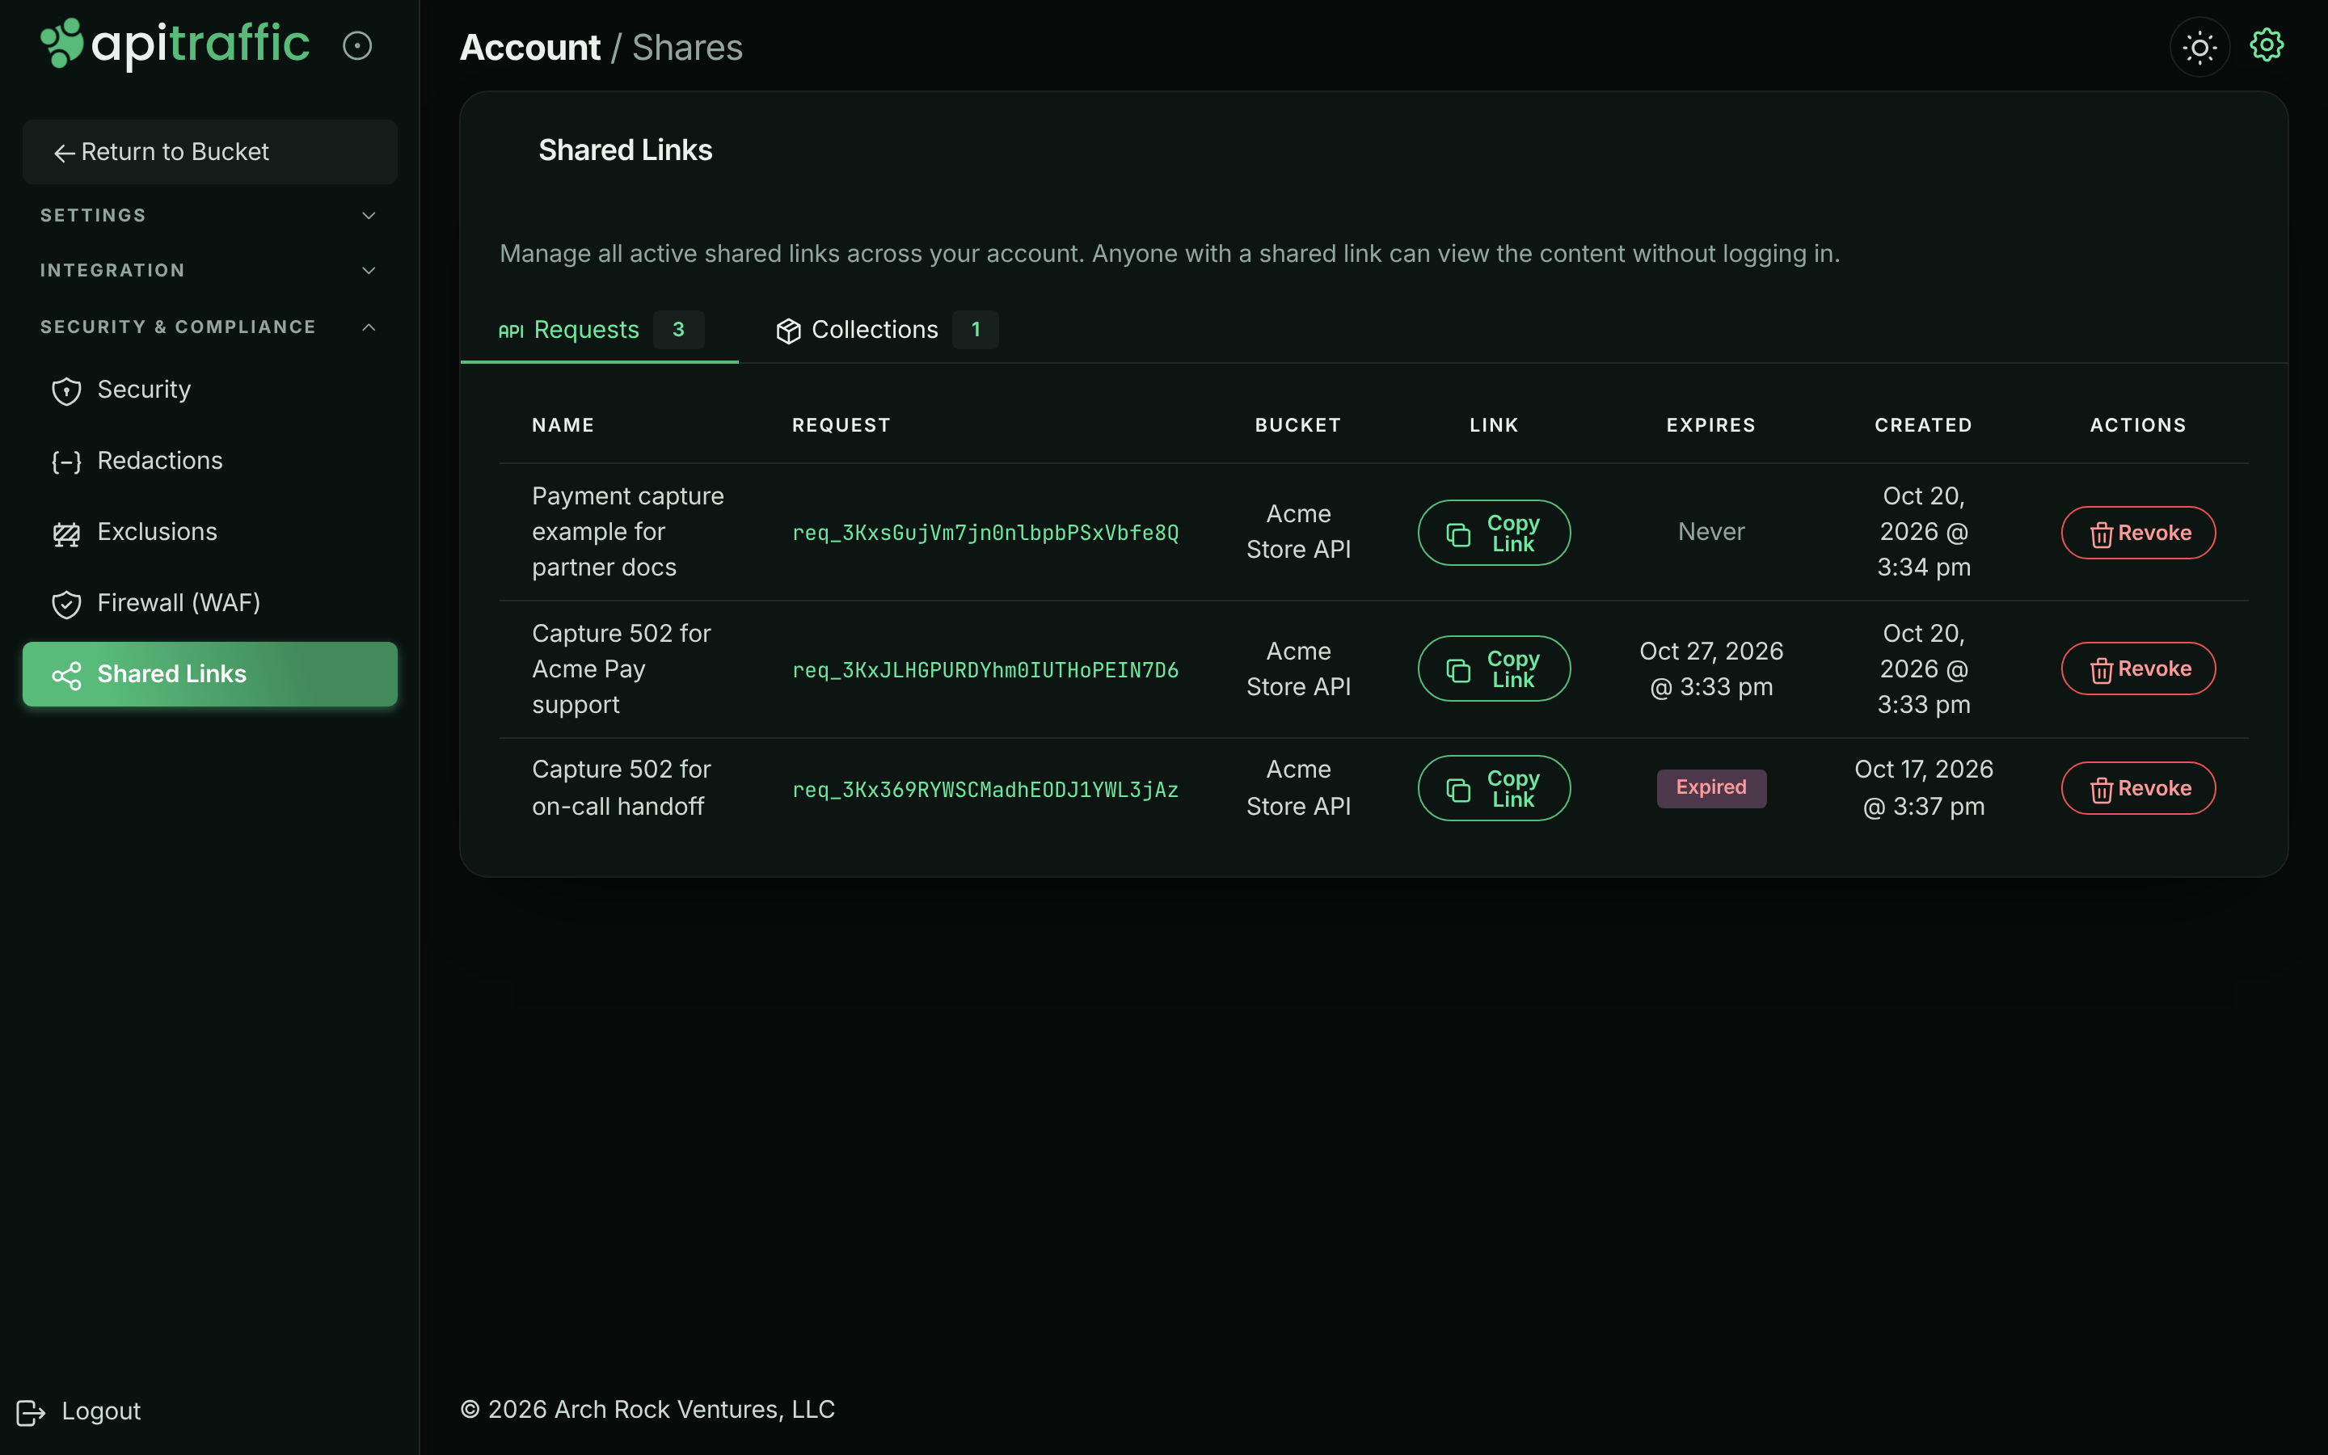2328x1455 pixels.
Task: Open request req_3KxsGujVm7jn0nlbpbPSxVbfe8Q
Action: [x=985, y=533]
